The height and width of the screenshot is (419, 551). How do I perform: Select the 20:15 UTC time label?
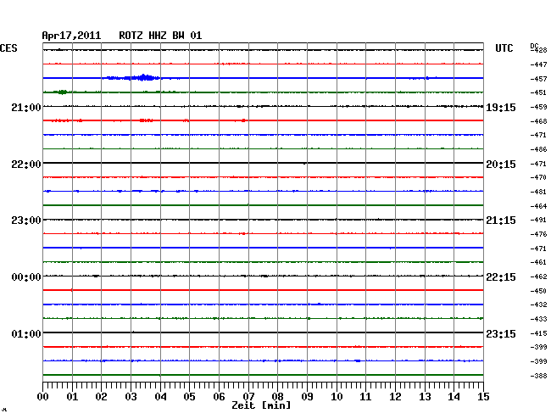pos(501,165)
